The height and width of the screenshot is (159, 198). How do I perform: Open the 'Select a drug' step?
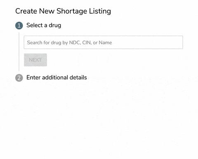tap(44, 25)
